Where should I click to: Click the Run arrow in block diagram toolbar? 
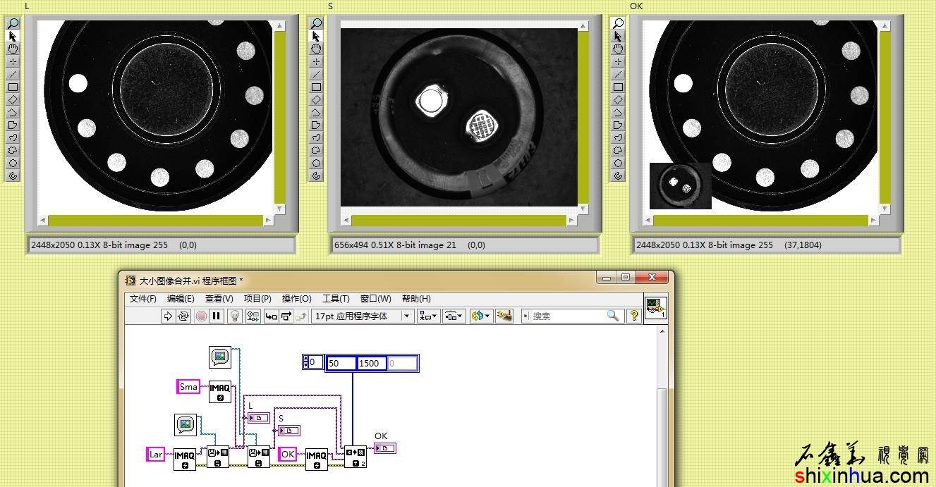168,316
